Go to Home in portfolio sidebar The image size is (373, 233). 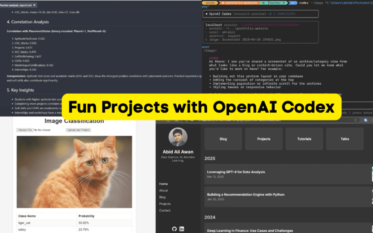163,184
